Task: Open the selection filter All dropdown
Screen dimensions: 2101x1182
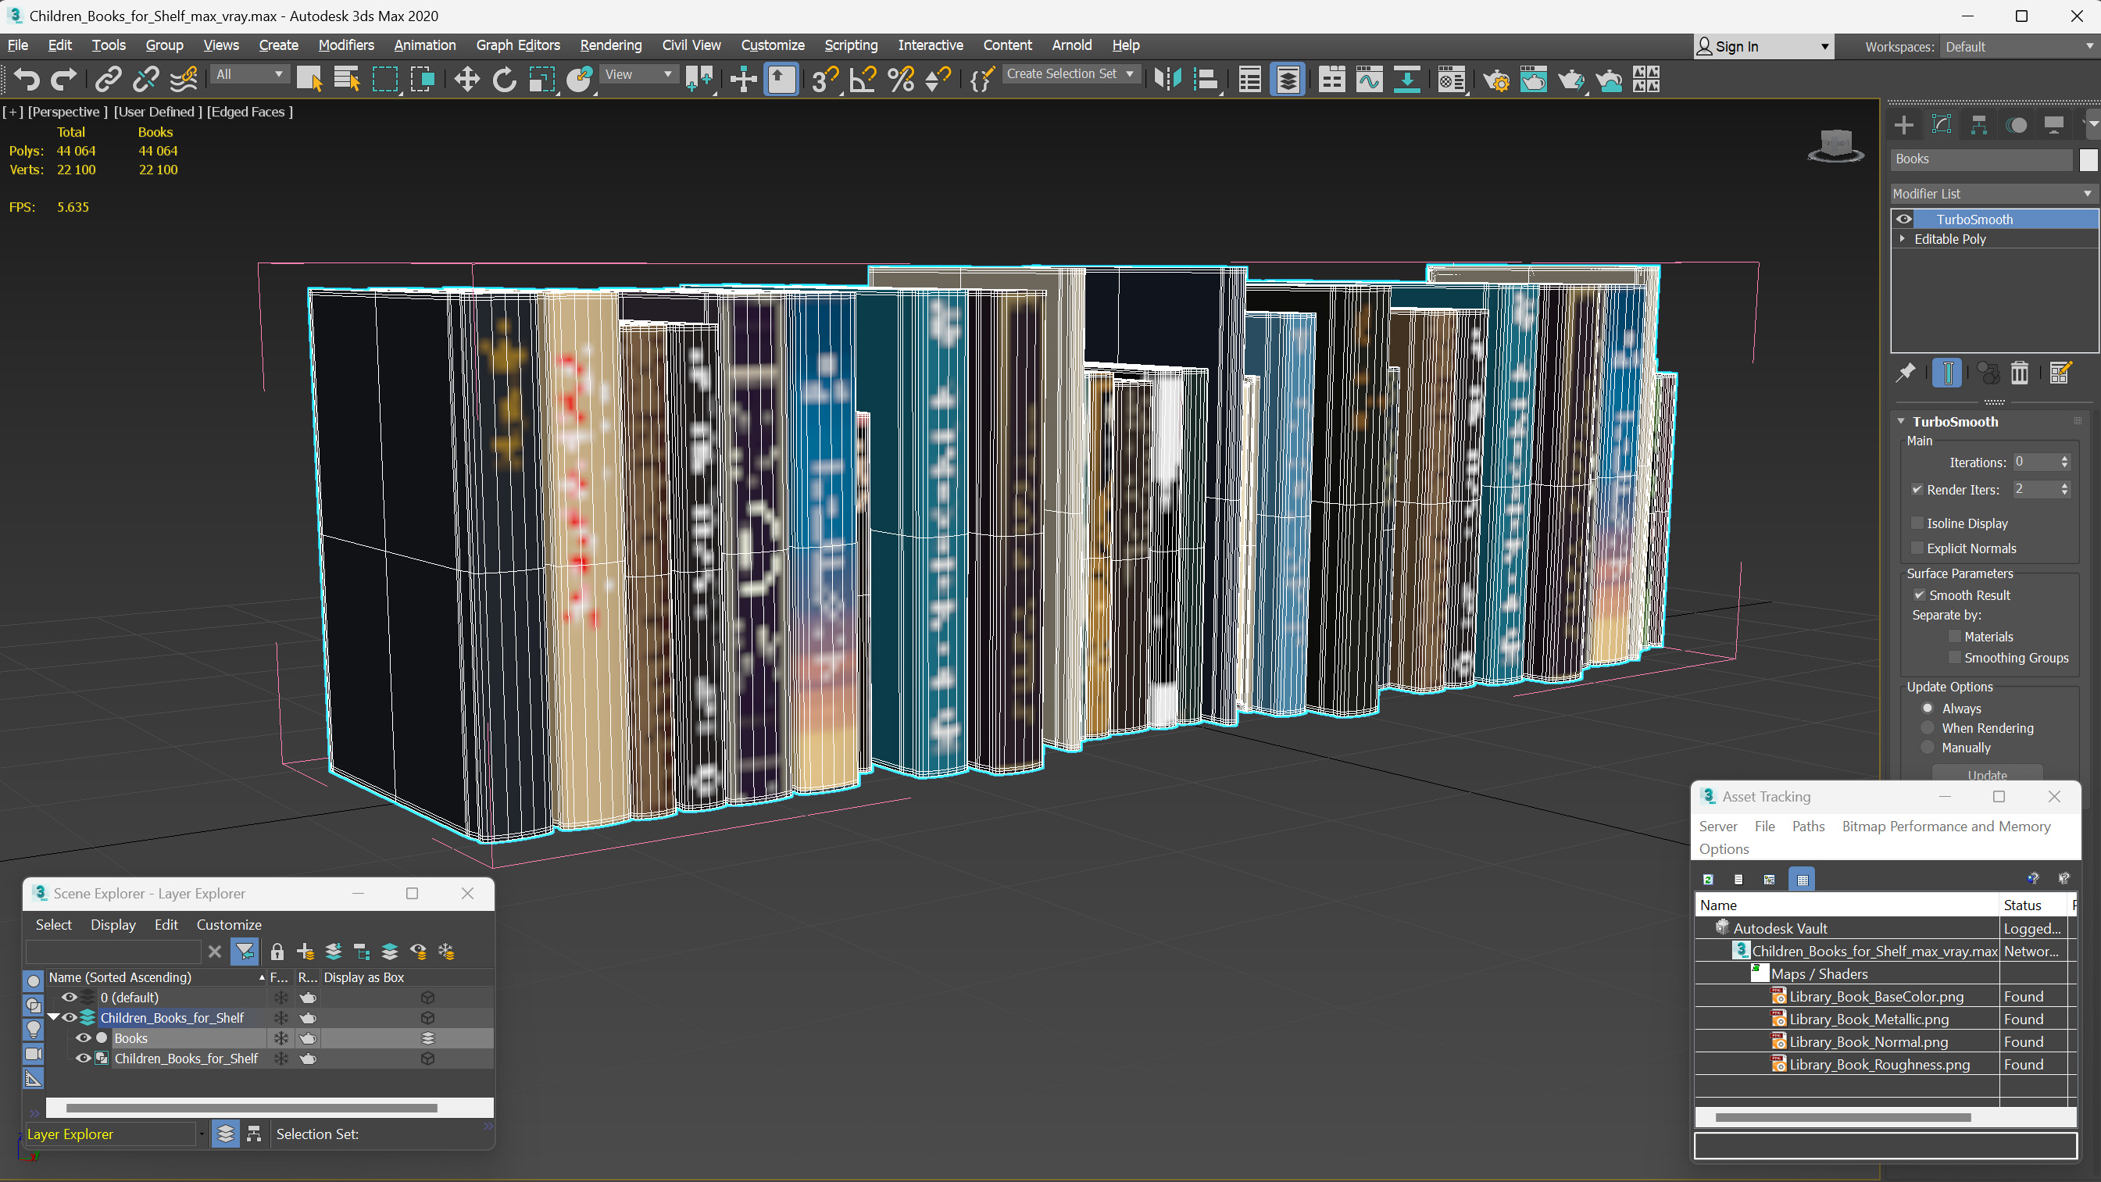Action: [249, 74]
